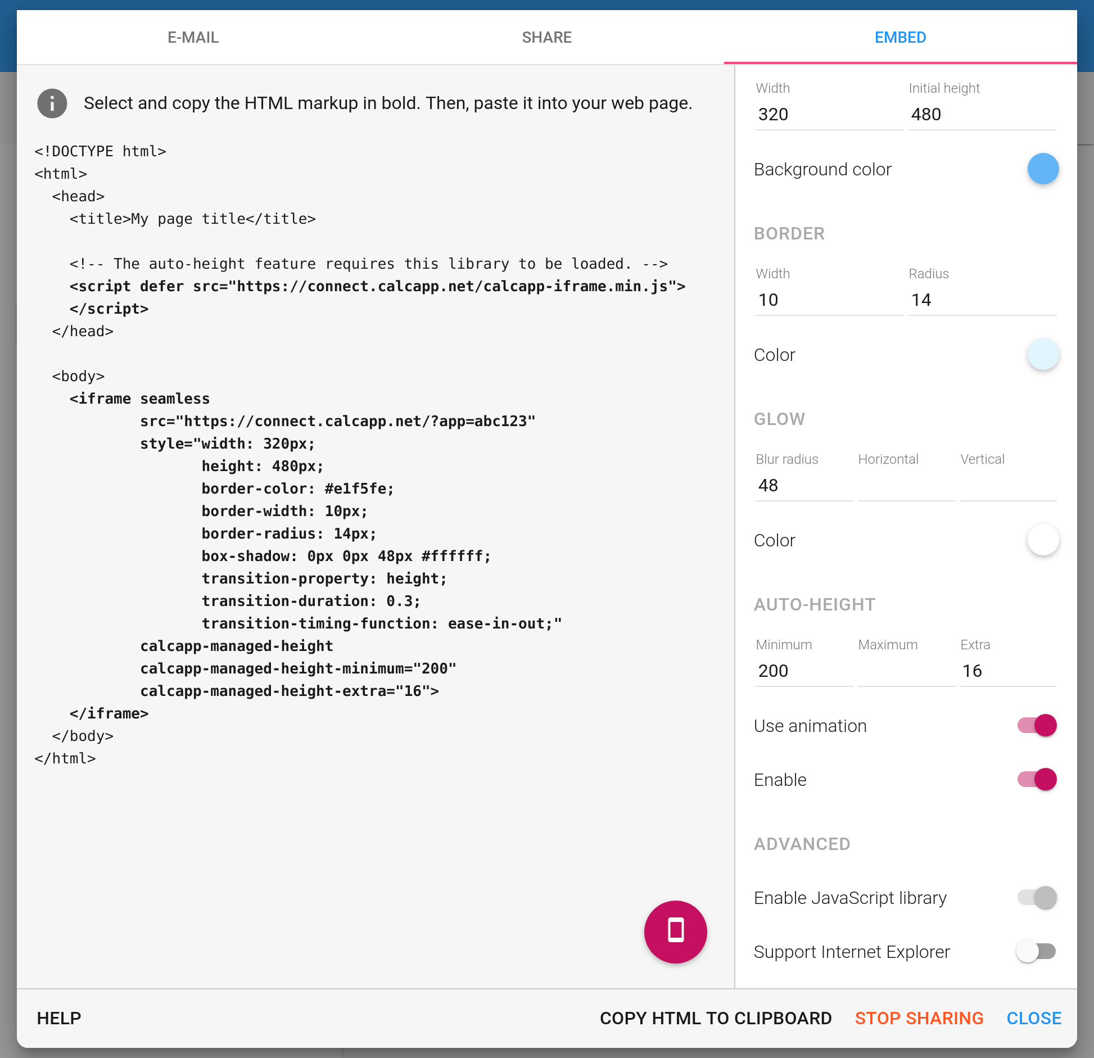Open the Border color swatch

[1043, 354]
